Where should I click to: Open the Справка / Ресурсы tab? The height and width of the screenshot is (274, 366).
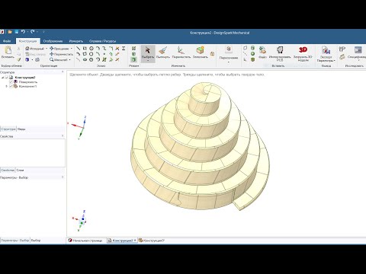click(102, 41)
